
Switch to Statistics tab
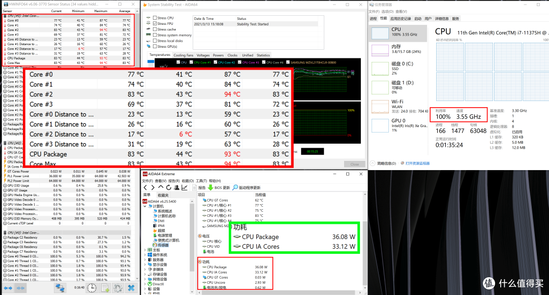coord(263,55)
